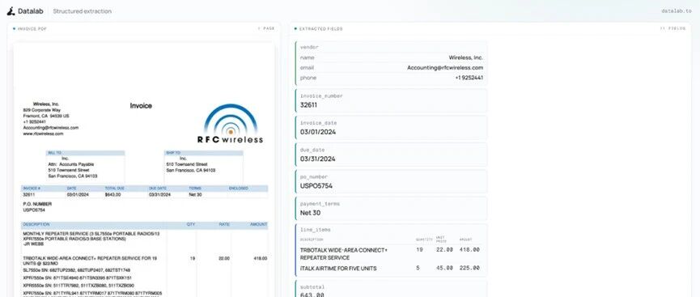This screenshot has width=700, height=297.
Task: Click the Datalab logo icon
Action: pos(11,11)
